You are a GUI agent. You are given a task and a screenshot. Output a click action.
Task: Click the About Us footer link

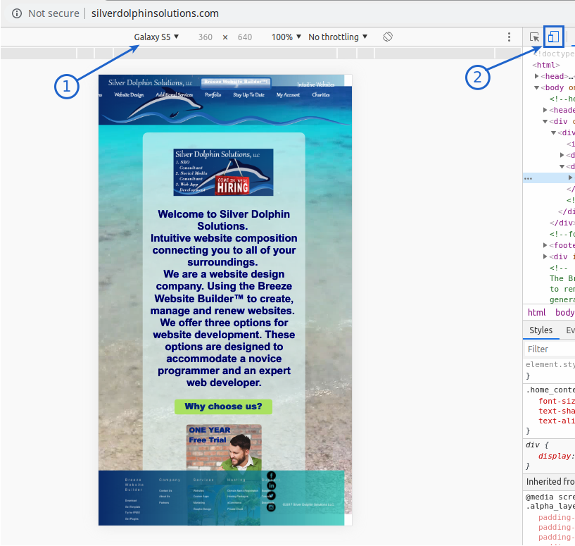164,497
